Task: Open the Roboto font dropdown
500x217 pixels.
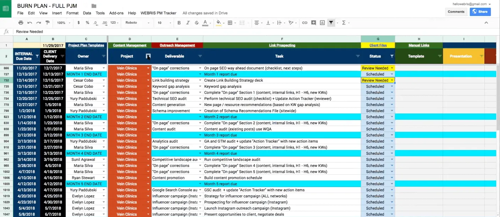Action: pyautogui.click(x=137, y=23)
